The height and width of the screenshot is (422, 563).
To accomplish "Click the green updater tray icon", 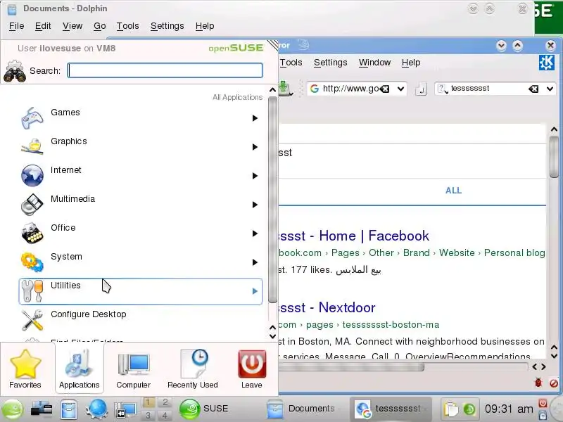I will click(x=469, y=409).
